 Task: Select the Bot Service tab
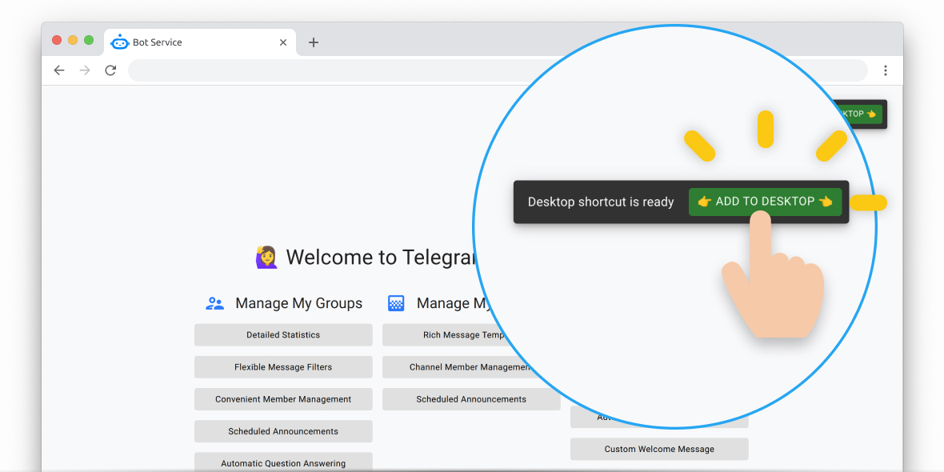click(200, 42)
